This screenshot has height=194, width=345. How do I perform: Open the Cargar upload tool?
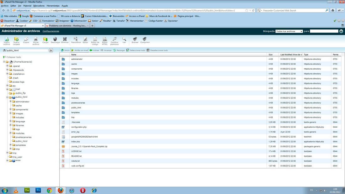tap(45, 40)
